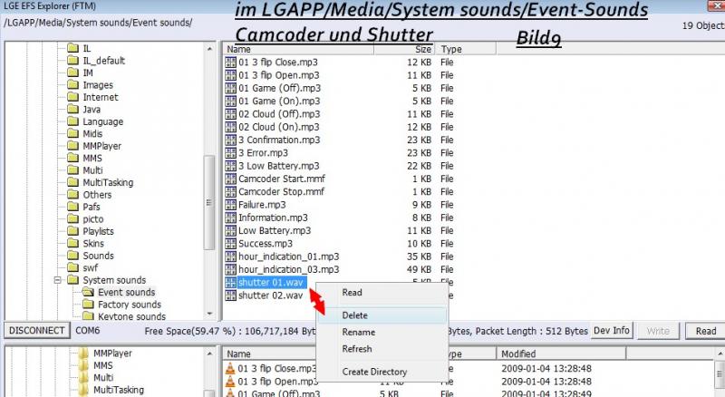This screenshot has width=725, height=397.
Task: Click the Dev Info button
Action: click(x=612, y=331)
